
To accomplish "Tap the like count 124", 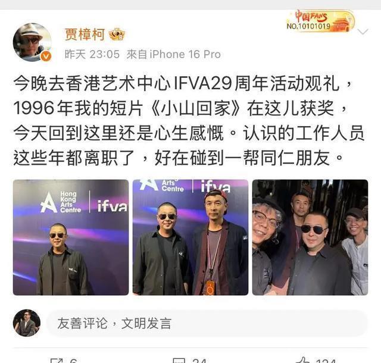I will [x=326, y=361].
